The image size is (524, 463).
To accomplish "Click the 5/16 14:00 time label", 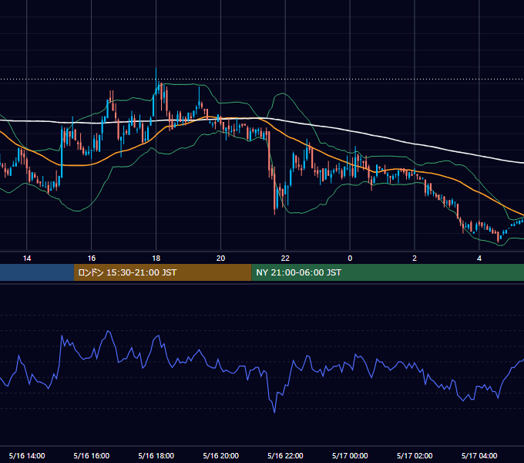I will tap(27, 455).
